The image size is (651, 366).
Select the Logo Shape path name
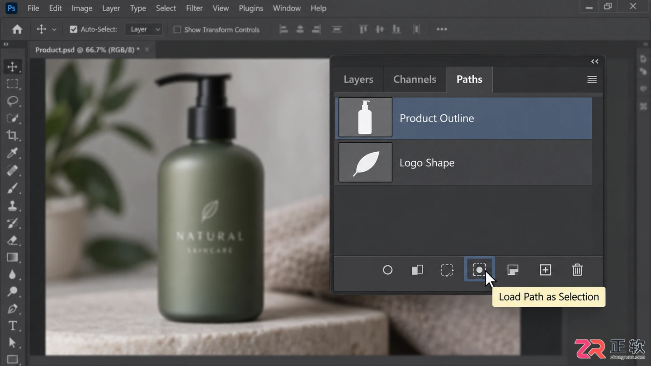[x=427, y=163]
